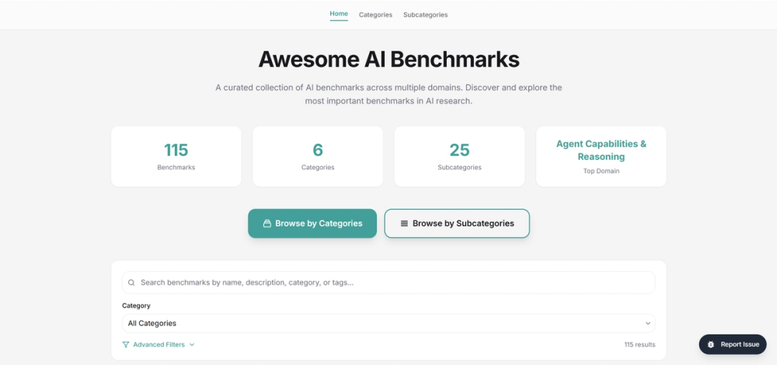777x365 pixels.
Task: Click the chevron on the Category dropdown
Action: pos(648,323)
